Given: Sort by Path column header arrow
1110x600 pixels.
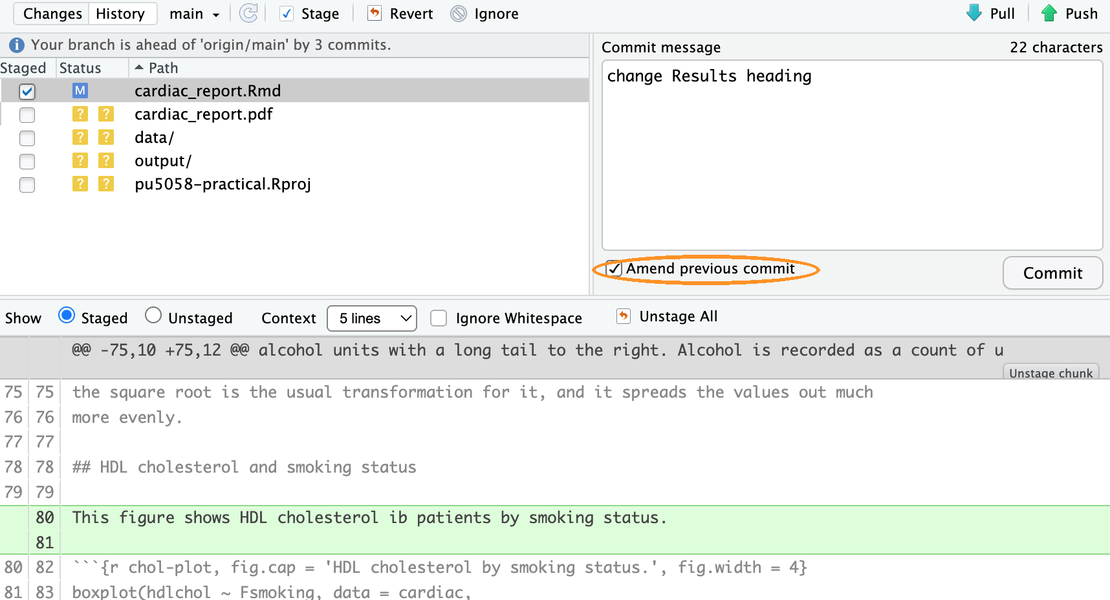Looking at the screenshot, I should click(x=138, y=67).
